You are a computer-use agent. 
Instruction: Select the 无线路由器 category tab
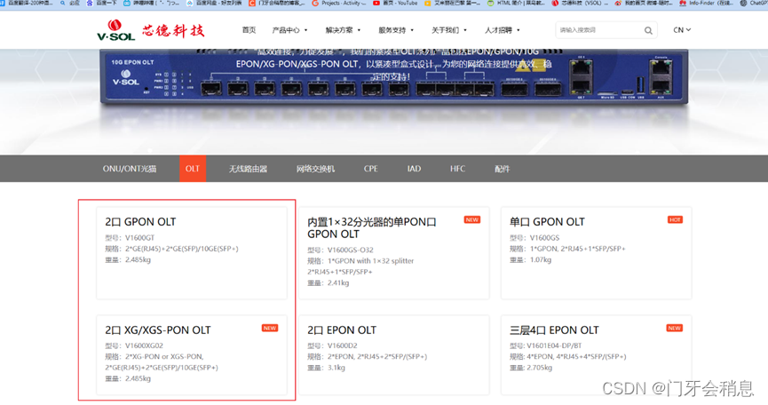248,169
